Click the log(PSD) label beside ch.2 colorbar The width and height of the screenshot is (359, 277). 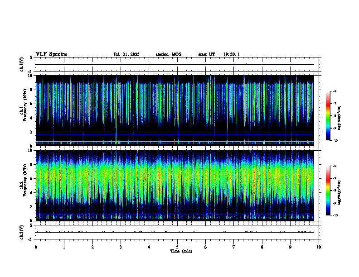tap(340, 192)
